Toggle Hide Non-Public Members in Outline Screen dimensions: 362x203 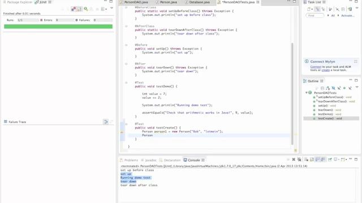(x=344, y=88)
